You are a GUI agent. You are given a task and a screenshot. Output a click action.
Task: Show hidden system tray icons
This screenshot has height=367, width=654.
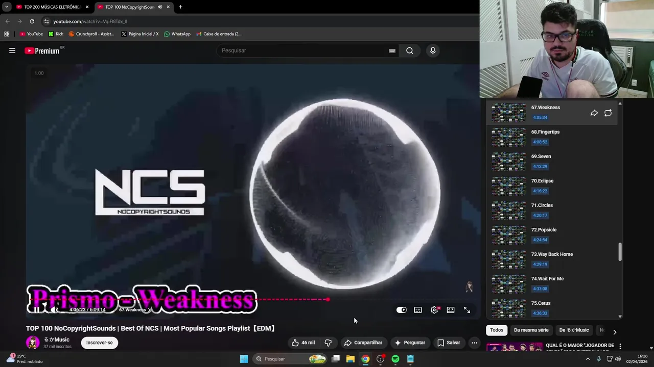[x=588, y=359]
